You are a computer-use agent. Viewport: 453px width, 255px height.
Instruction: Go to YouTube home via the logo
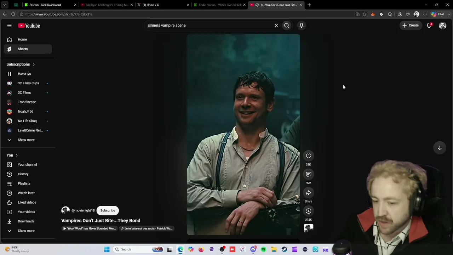point(29,25)
